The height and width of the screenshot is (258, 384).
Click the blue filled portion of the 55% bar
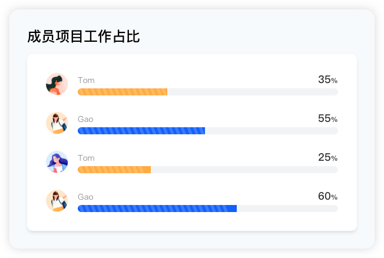[x=141, y=131]
